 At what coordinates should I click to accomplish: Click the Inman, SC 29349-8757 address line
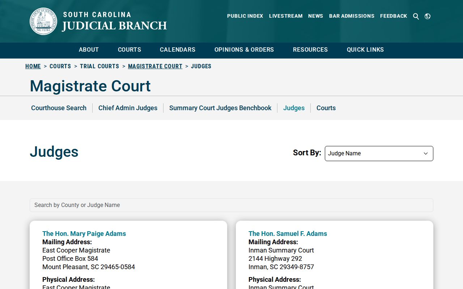(281, 267)
